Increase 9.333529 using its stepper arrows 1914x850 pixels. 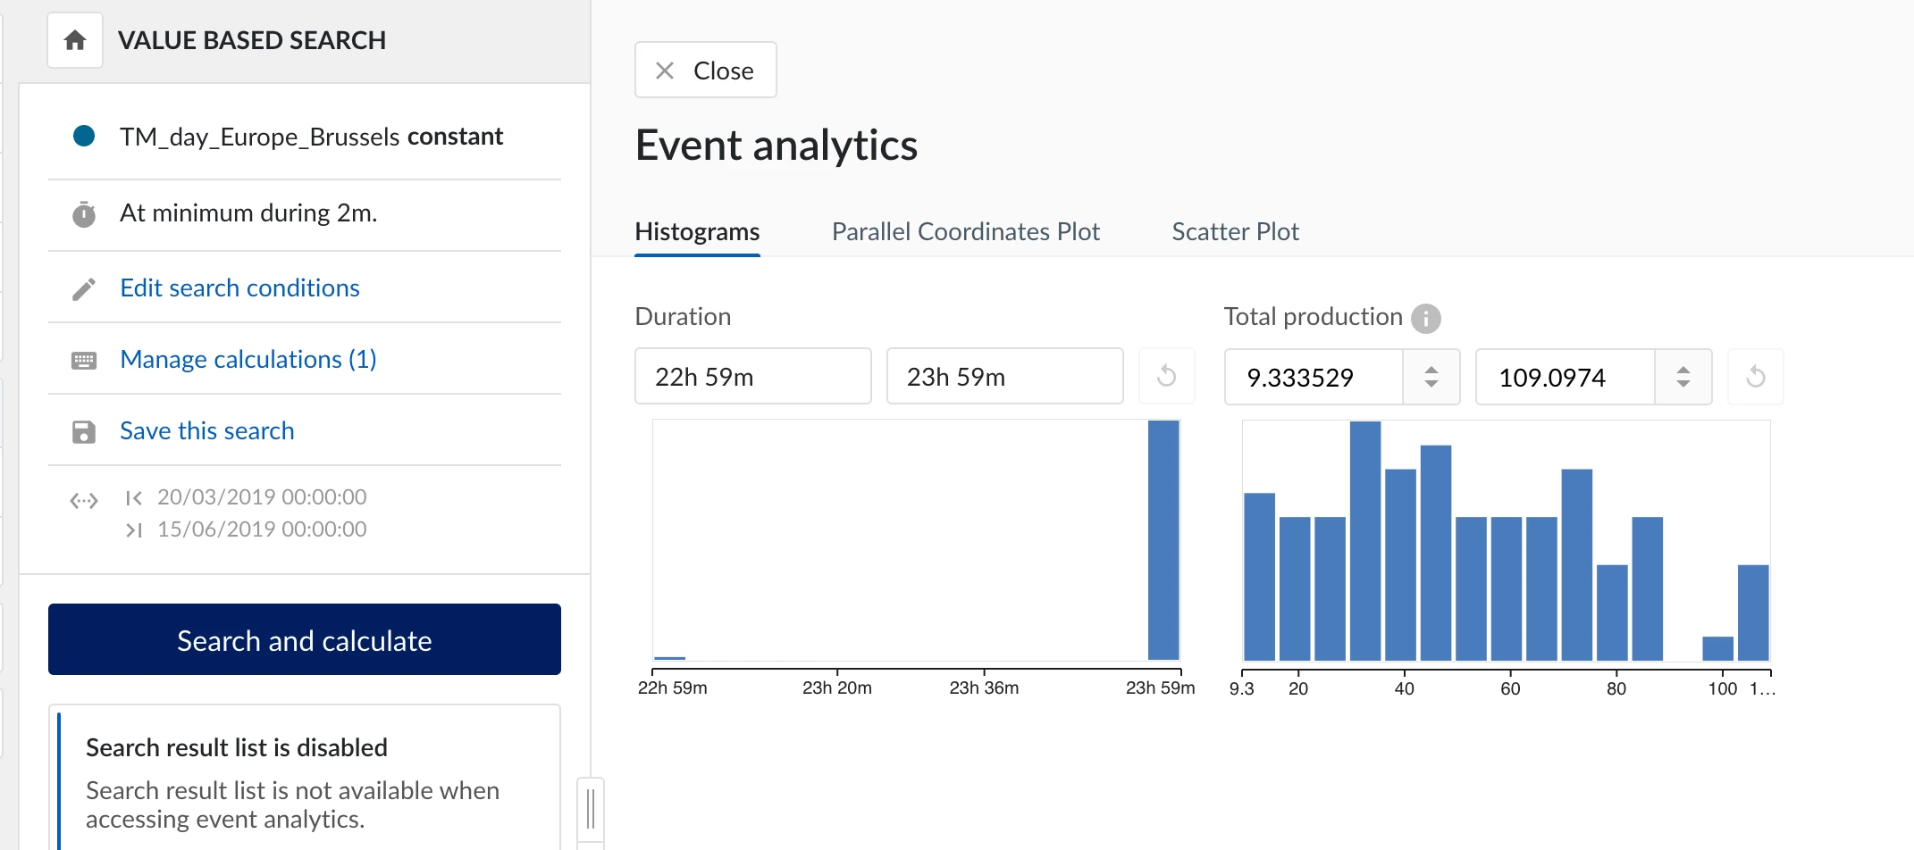1431,370
